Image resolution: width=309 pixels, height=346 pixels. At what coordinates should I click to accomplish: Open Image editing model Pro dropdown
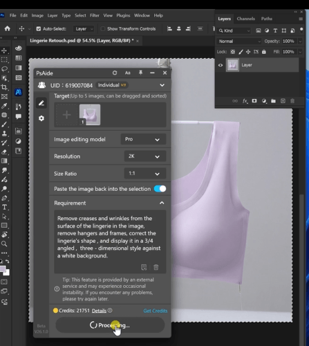143,139
